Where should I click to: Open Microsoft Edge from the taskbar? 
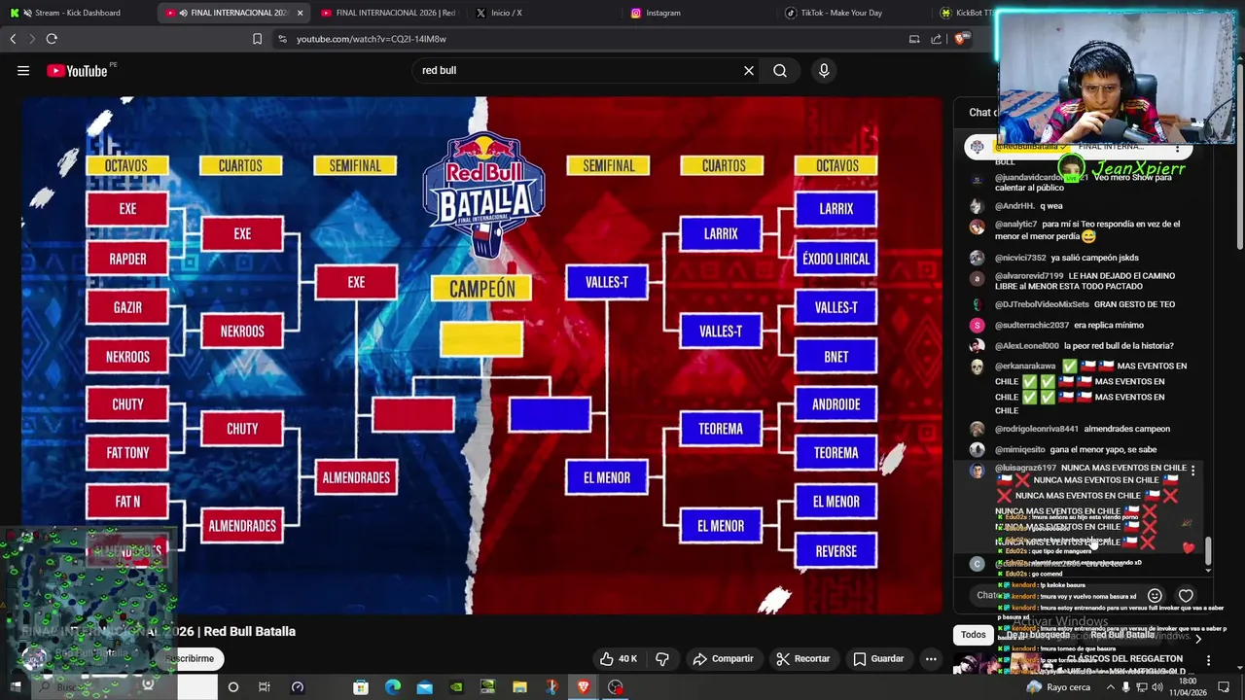393,687
